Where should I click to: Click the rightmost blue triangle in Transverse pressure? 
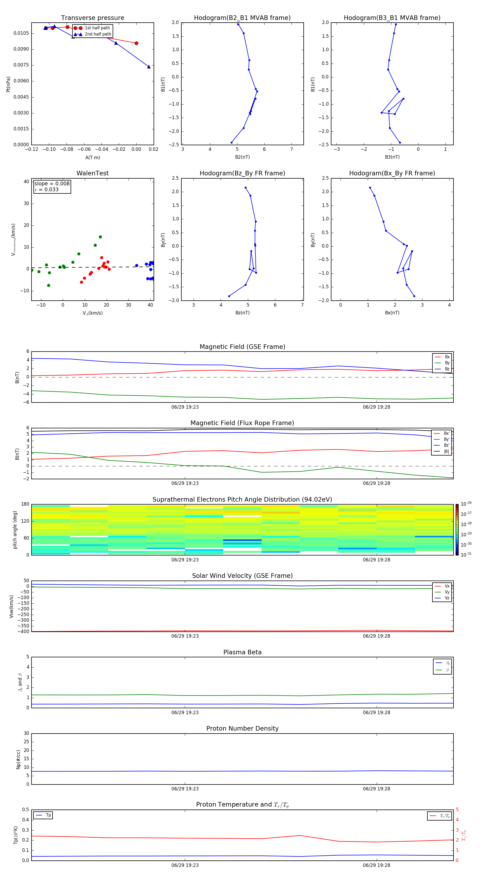(x=149, y=67)
